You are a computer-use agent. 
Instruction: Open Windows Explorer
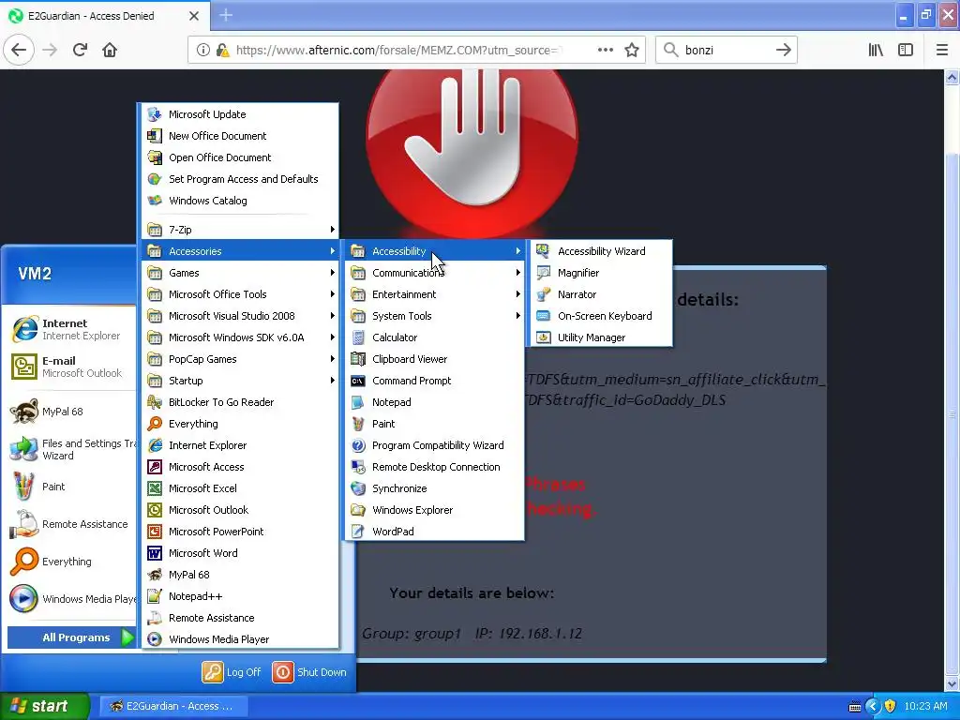click(x=434, y=510)
